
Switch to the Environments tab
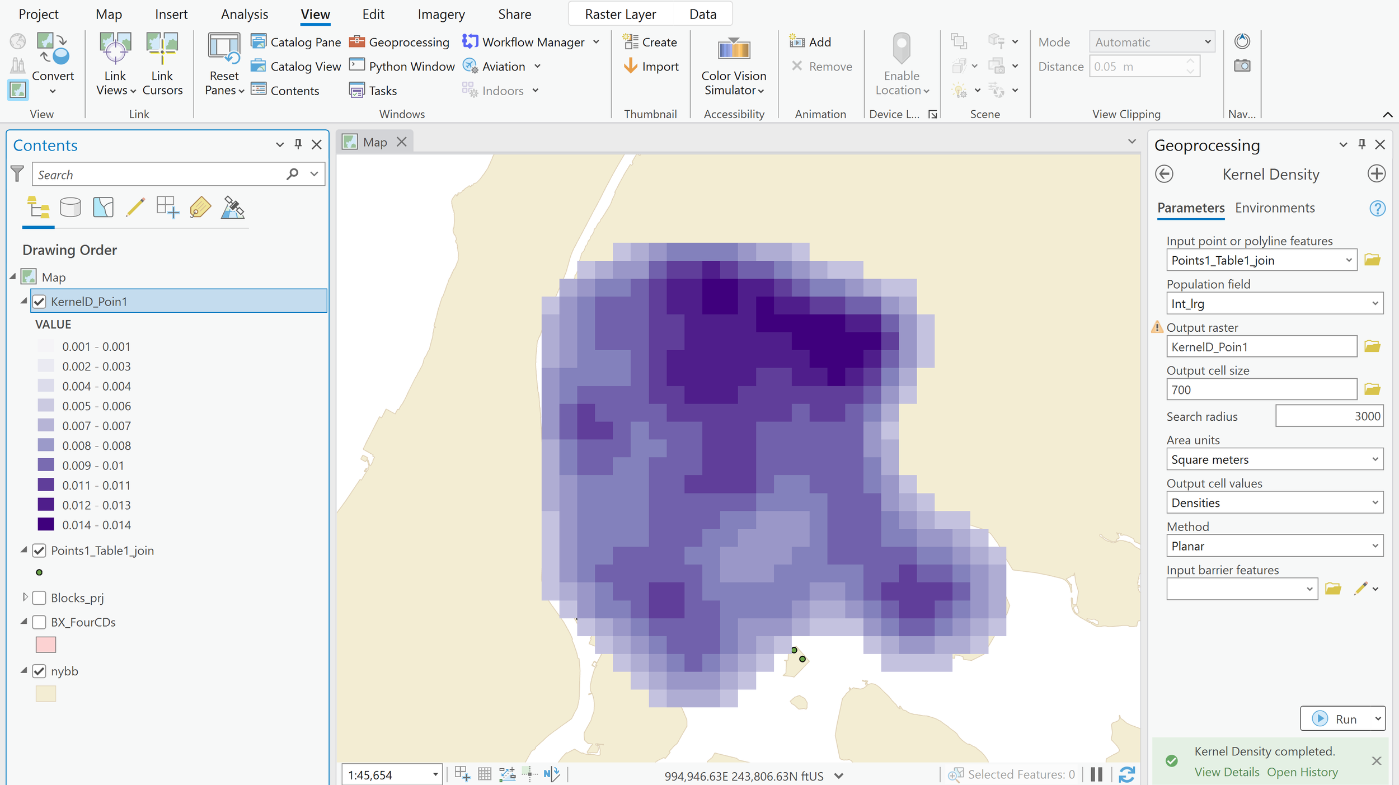1274,208
